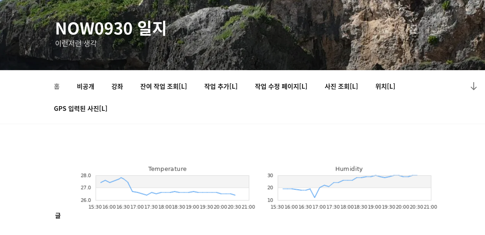485x235 pixels.
Task: Open 작업 수정 페이지[L] link
Action: click(281, 87)
